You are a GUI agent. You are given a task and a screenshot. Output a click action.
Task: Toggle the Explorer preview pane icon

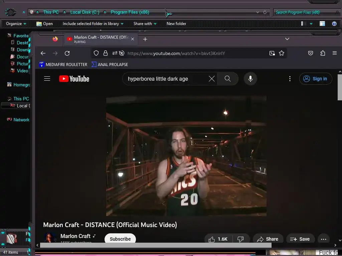coord(322,24)
